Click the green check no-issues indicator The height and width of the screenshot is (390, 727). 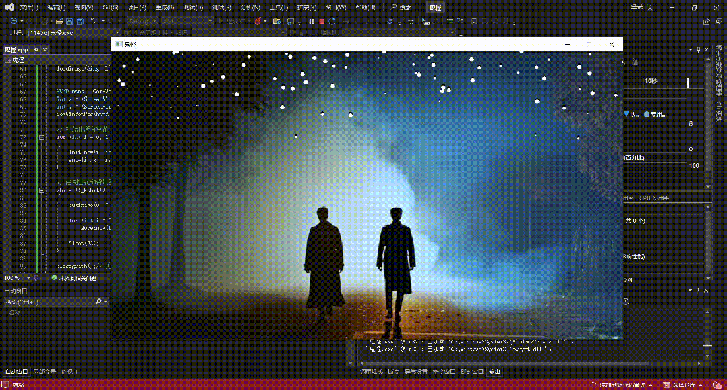click(54, 278)
